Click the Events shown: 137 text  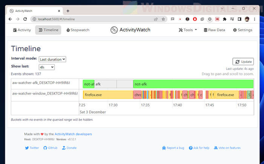26,74
